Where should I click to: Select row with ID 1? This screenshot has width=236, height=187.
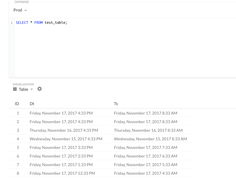(86, 113)
